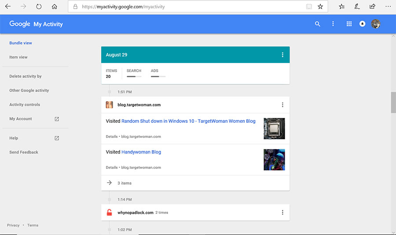Reload the page with the refresh icon

coord(39,7)
